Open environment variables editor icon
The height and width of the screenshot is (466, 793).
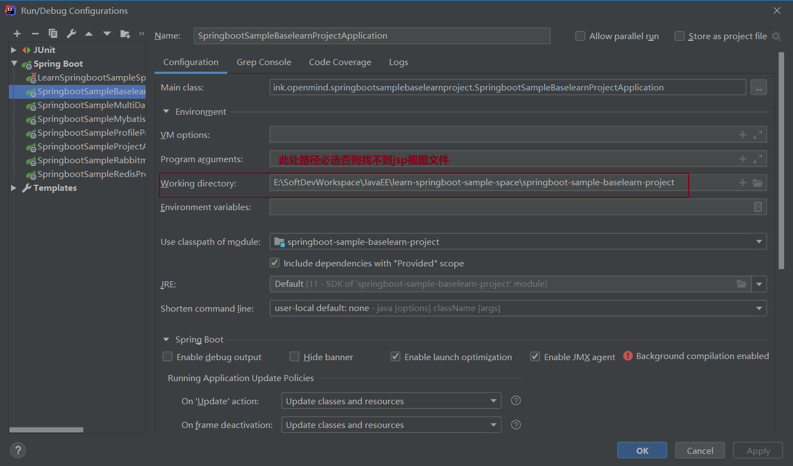click(758, 207)
